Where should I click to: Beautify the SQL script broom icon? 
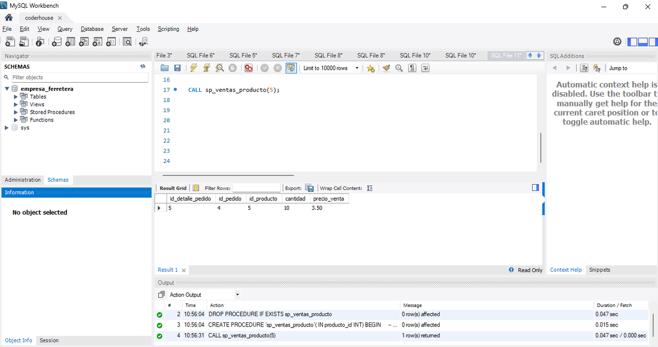[386, 68]
